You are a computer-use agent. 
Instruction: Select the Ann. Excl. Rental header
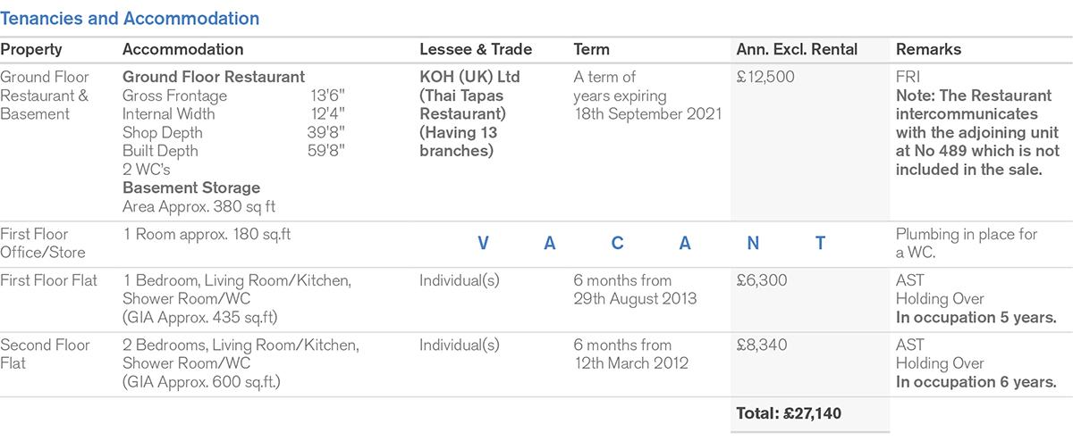(797, 50)
